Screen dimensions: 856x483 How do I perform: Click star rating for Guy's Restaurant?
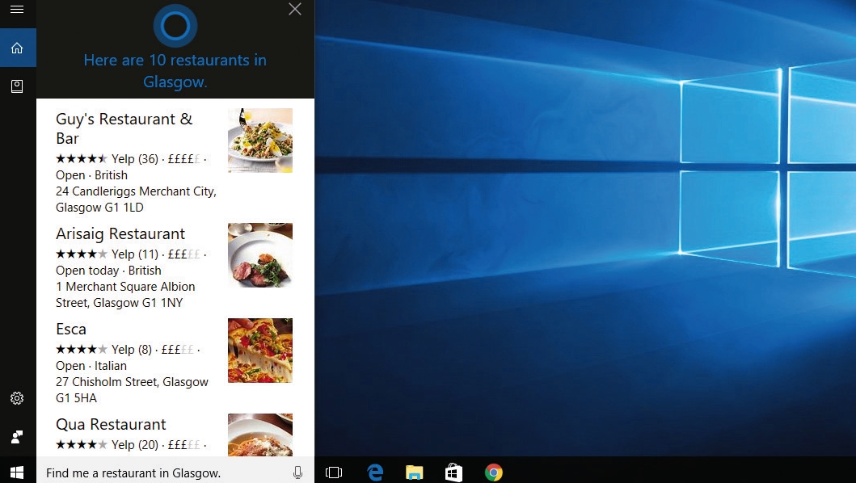82,159
